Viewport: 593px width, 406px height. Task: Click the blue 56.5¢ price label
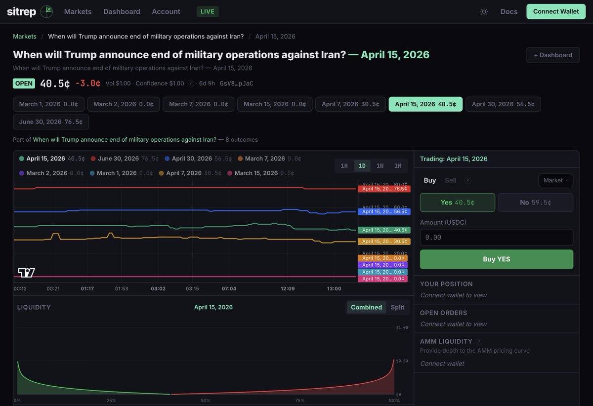pos(384,211)
